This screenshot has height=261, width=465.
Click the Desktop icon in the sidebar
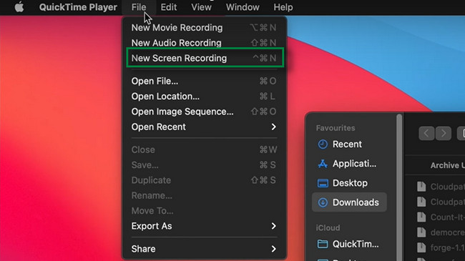[323, 183]
